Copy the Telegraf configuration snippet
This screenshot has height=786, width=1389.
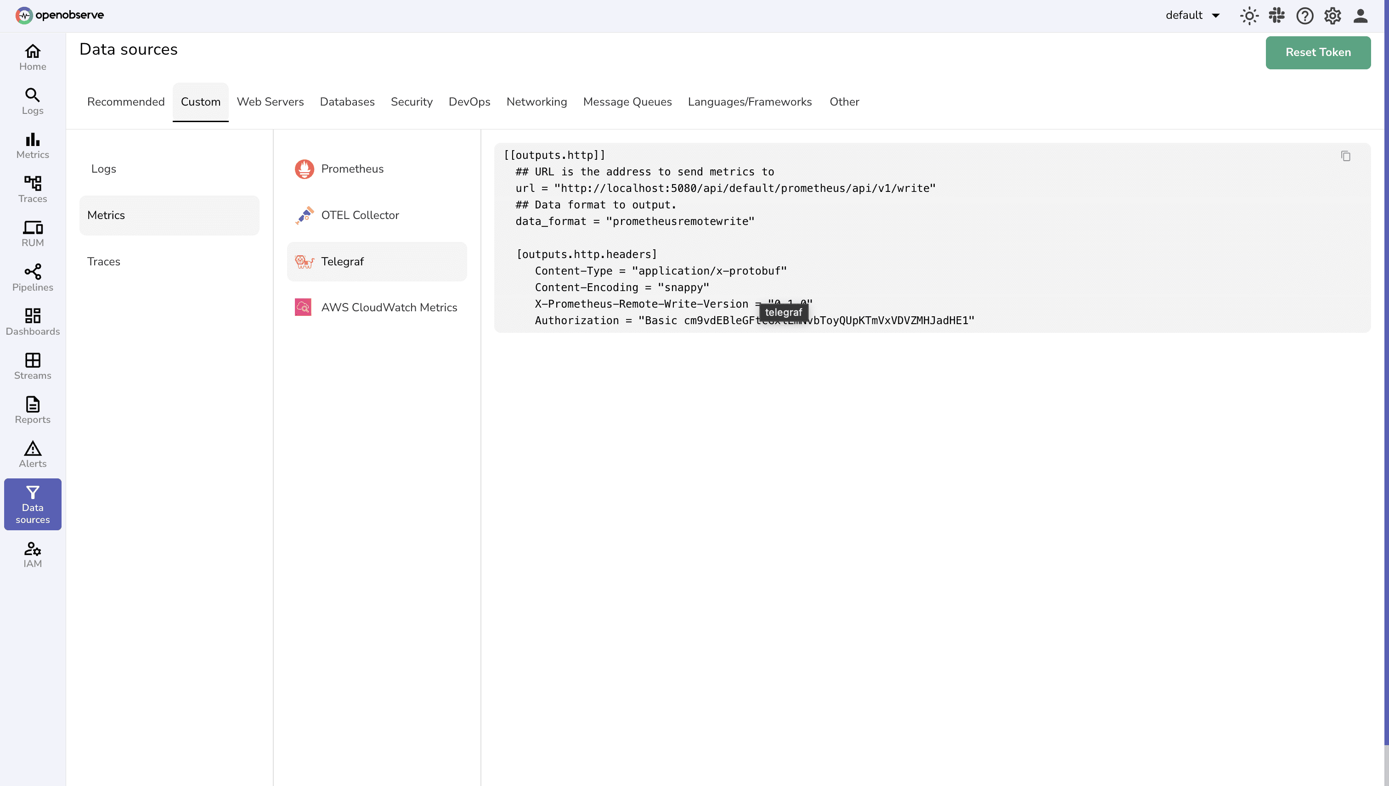tap(1345, 156)
